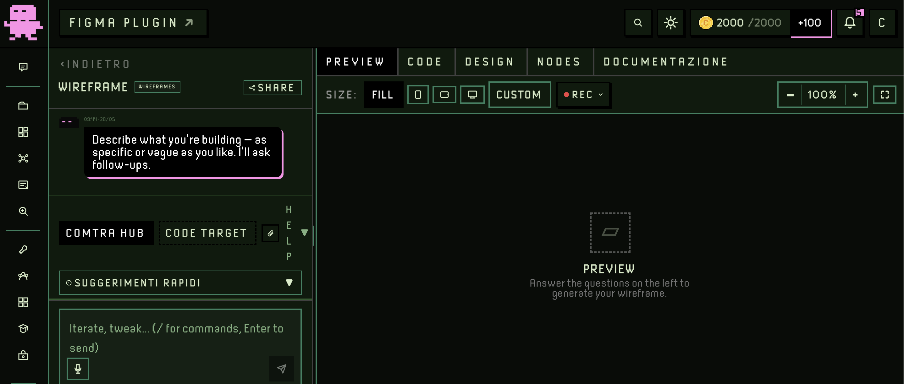The width and height of the screenshot is (904, 384).
Task: Select the CUSTOM size option
Action: point(519,95)
